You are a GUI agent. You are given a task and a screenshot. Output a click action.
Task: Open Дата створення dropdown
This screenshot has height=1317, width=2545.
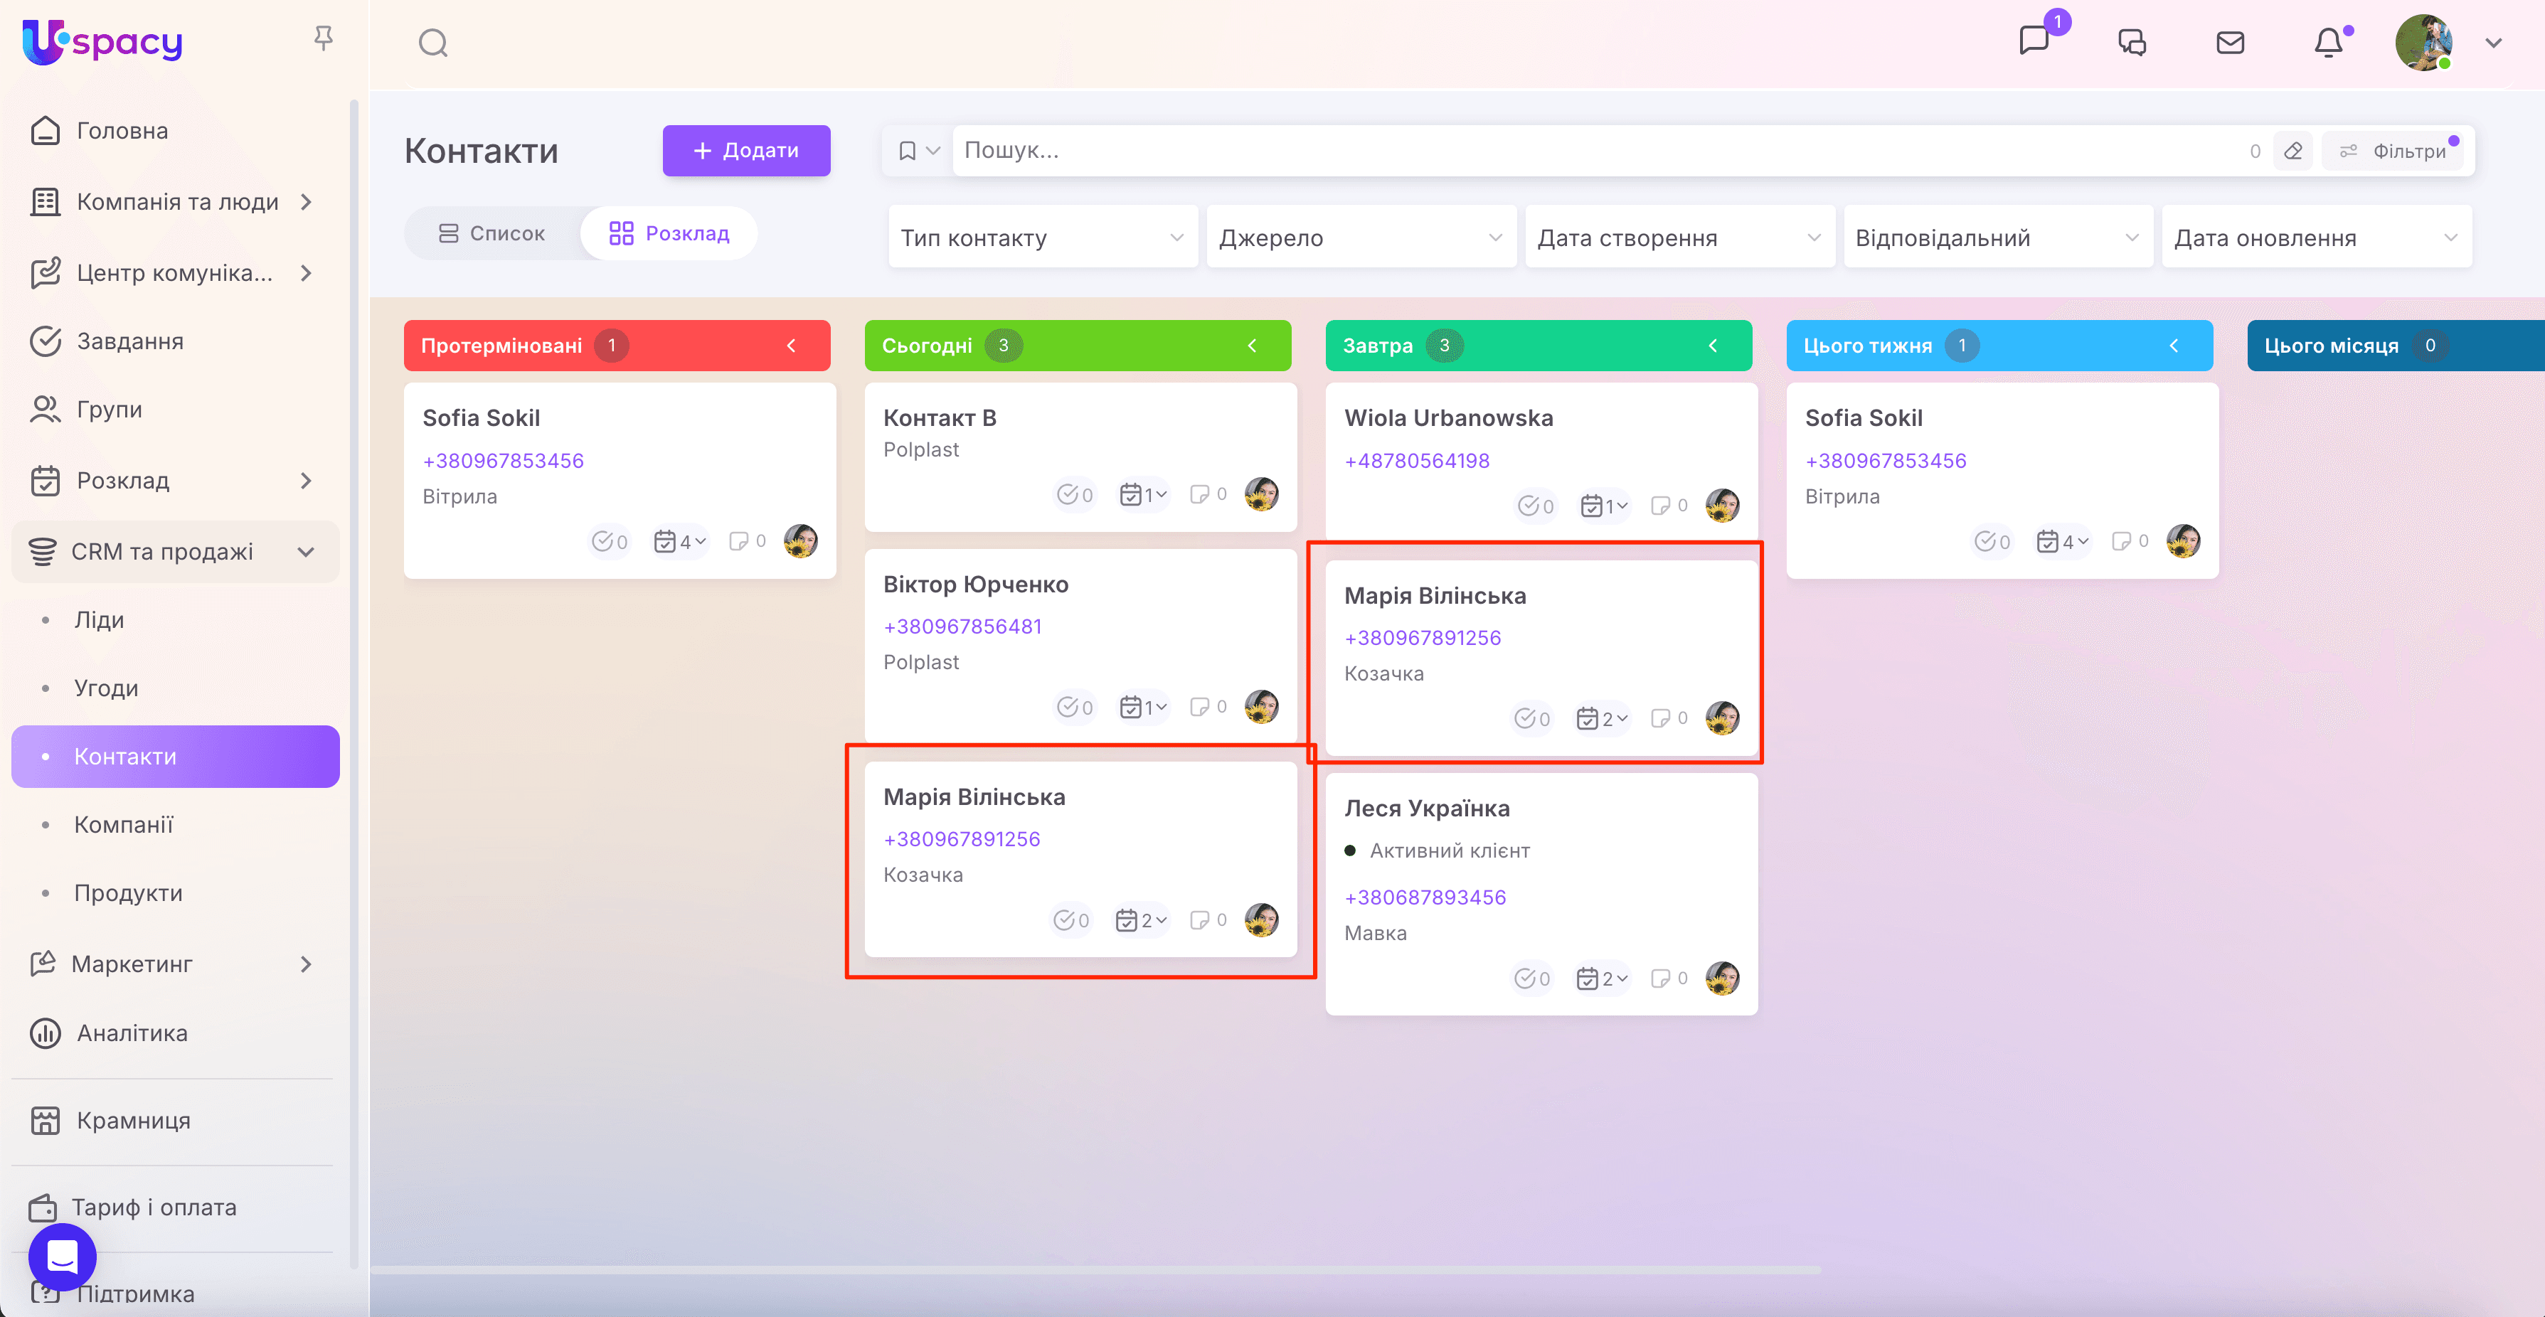click(x=1679, y=237)
